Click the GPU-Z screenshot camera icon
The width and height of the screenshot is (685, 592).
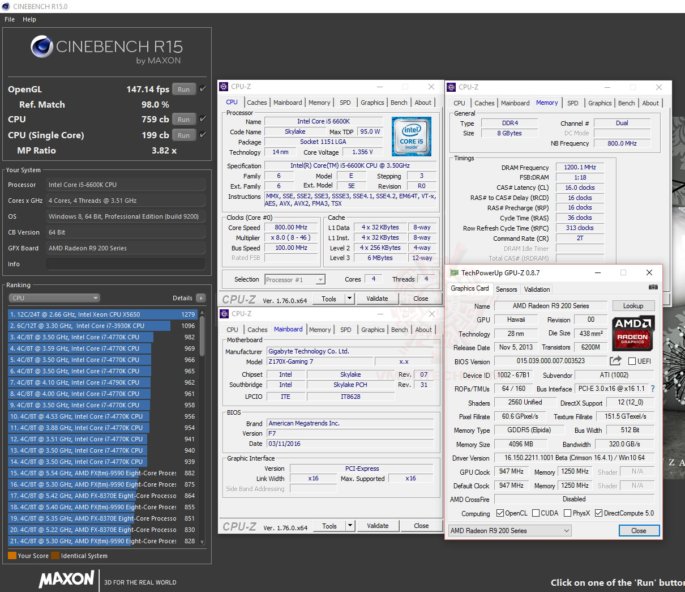pyautogui.click(x=653, y=288)
